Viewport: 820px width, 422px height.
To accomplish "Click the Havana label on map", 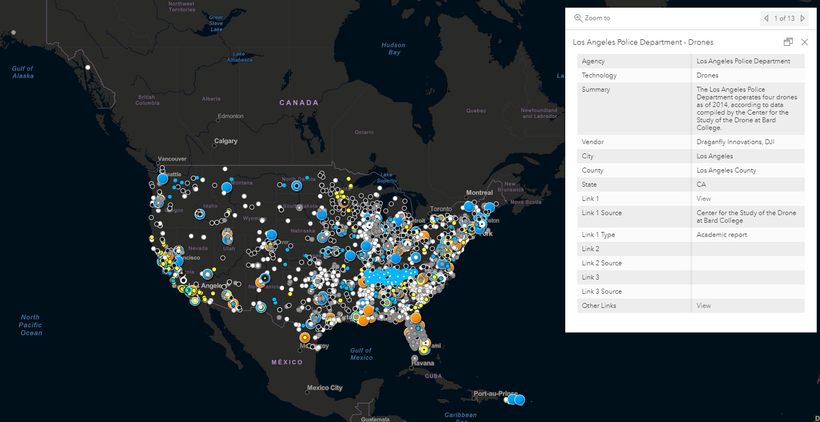I will pyautogui.click(x=423, y=363).
